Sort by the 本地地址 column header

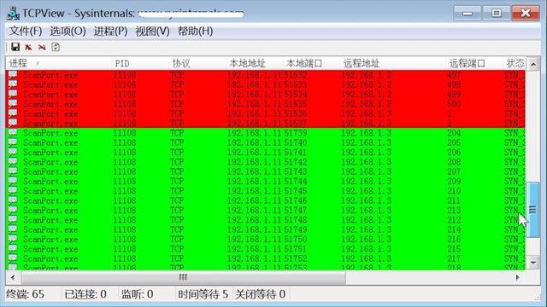(x=256, y=63)
